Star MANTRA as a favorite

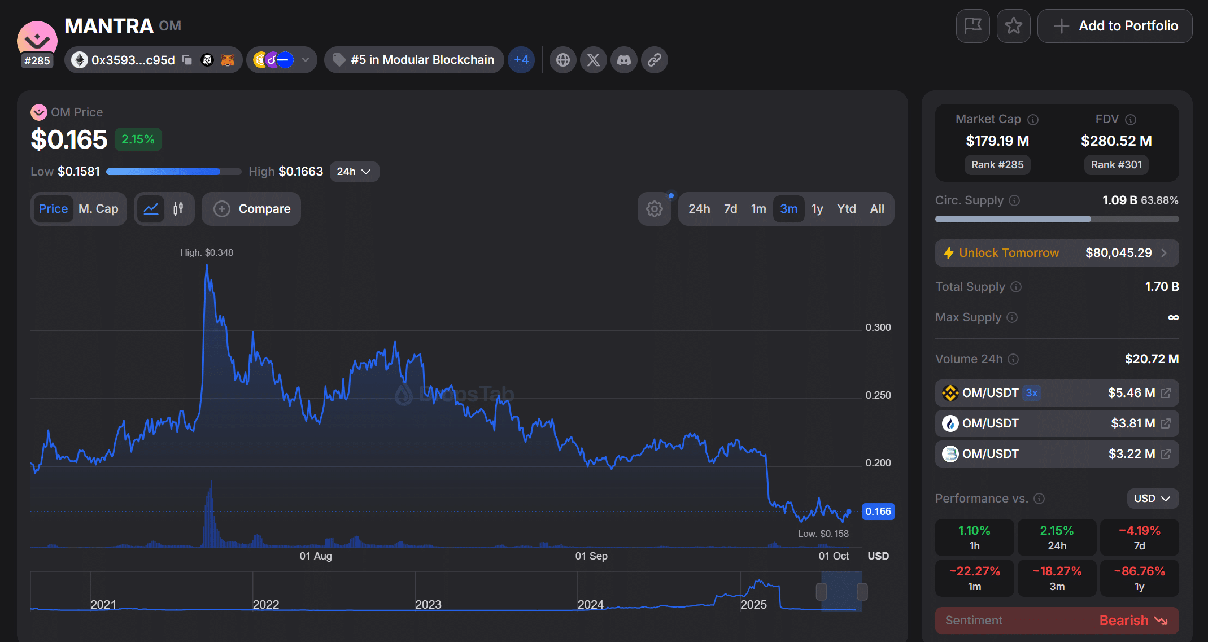tap(1013, 26)
